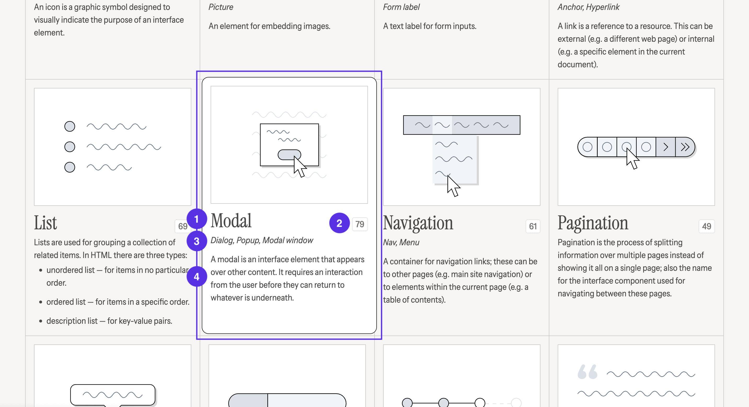Click the purple annotation marker 1
This screenshot has height=407, width=749.
tap(197, 219)
